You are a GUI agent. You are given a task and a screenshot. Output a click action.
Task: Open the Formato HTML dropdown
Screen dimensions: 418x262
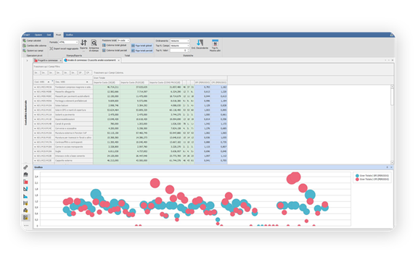(68, 42)
